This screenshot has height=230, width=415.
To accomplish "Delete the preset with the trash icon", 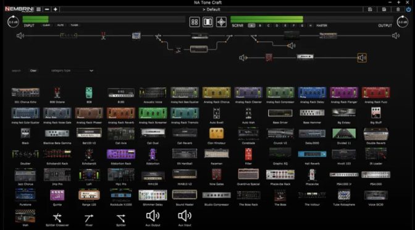I will click(398, 9).
